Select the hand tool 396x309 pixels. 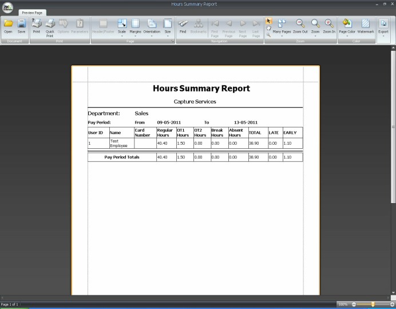[268, 28]
